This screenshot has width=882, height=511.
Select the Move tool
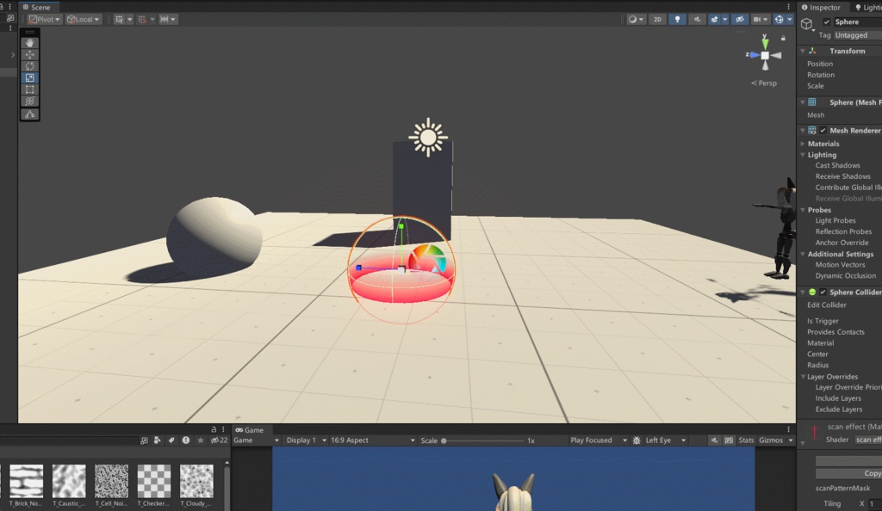point(29,54)
